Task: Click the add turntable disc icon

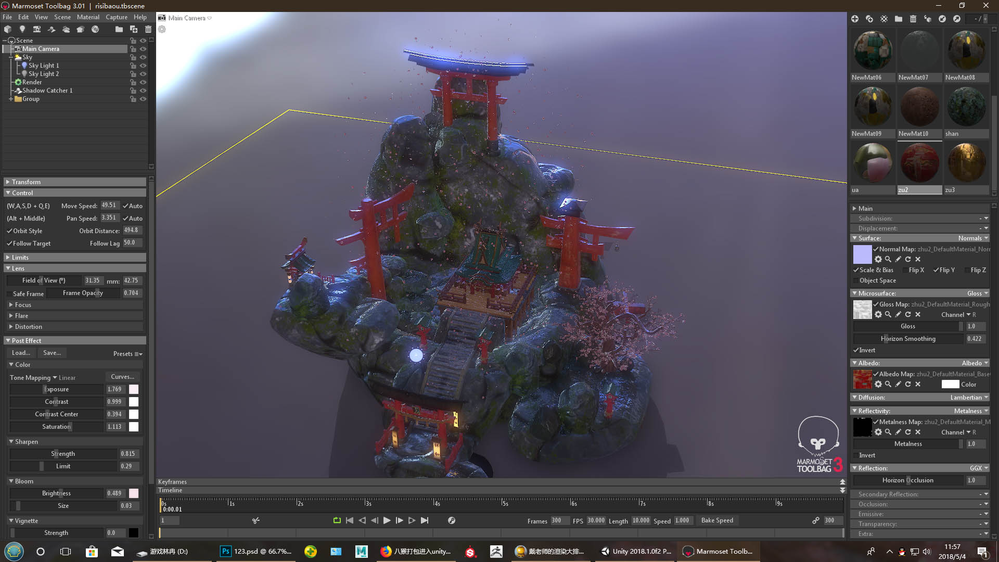Action: (95, 30)
